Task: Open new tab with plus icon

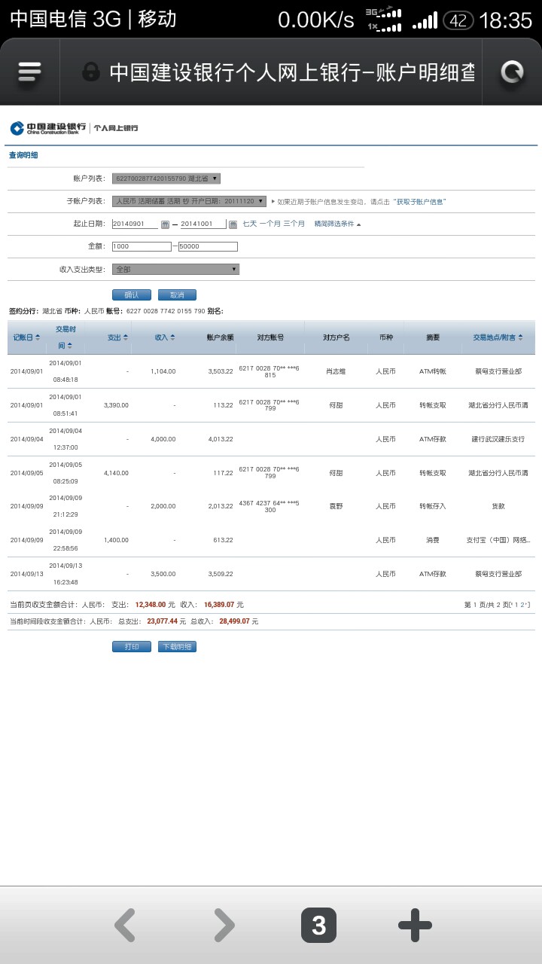Action: [415, 925]
